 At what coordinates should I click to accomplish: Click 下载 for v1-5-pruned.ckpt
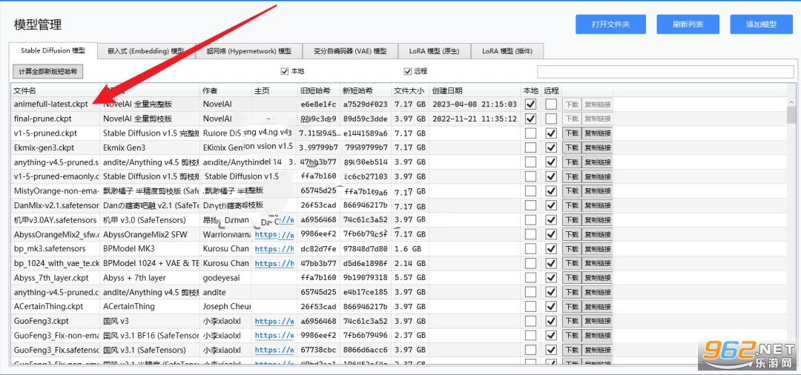(572, 133)
